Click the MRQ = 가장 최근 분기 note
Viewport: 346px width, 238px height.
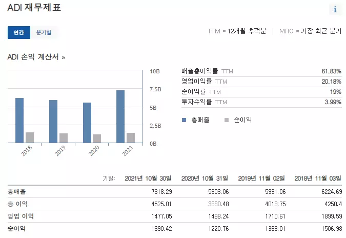310,31
